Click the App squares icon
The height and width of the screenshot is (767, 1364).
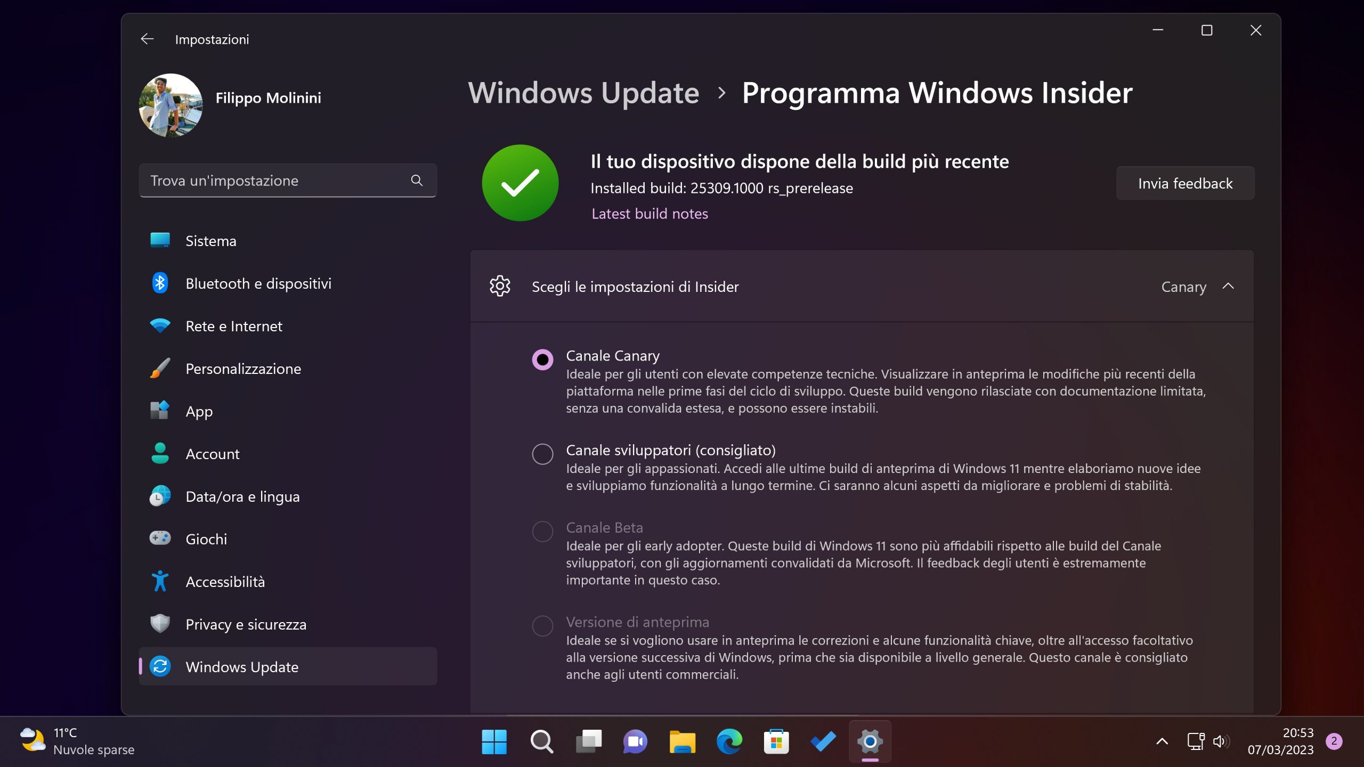160,411
